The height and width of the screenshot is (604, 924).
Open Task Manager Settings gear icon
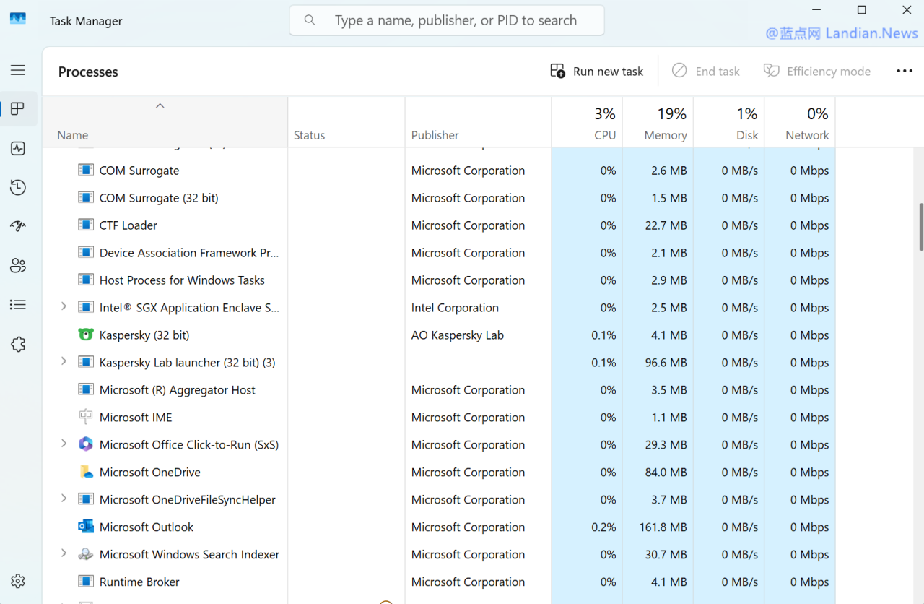pyautogui.click(x=18, y=581)
